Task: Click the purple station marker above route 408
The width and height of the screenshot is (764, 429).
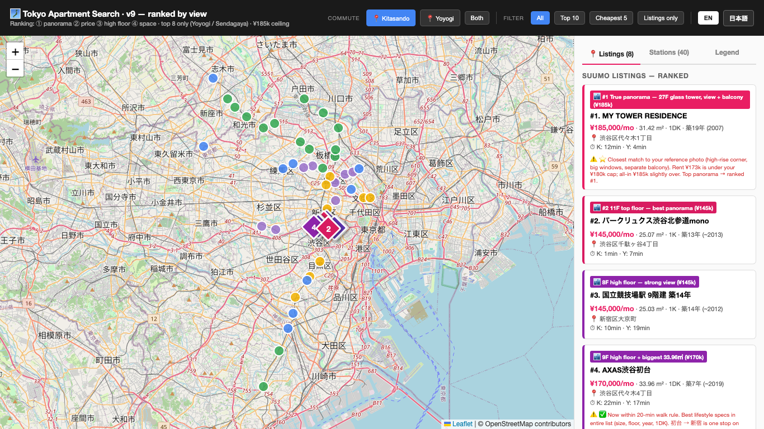Action: point(276,230)
